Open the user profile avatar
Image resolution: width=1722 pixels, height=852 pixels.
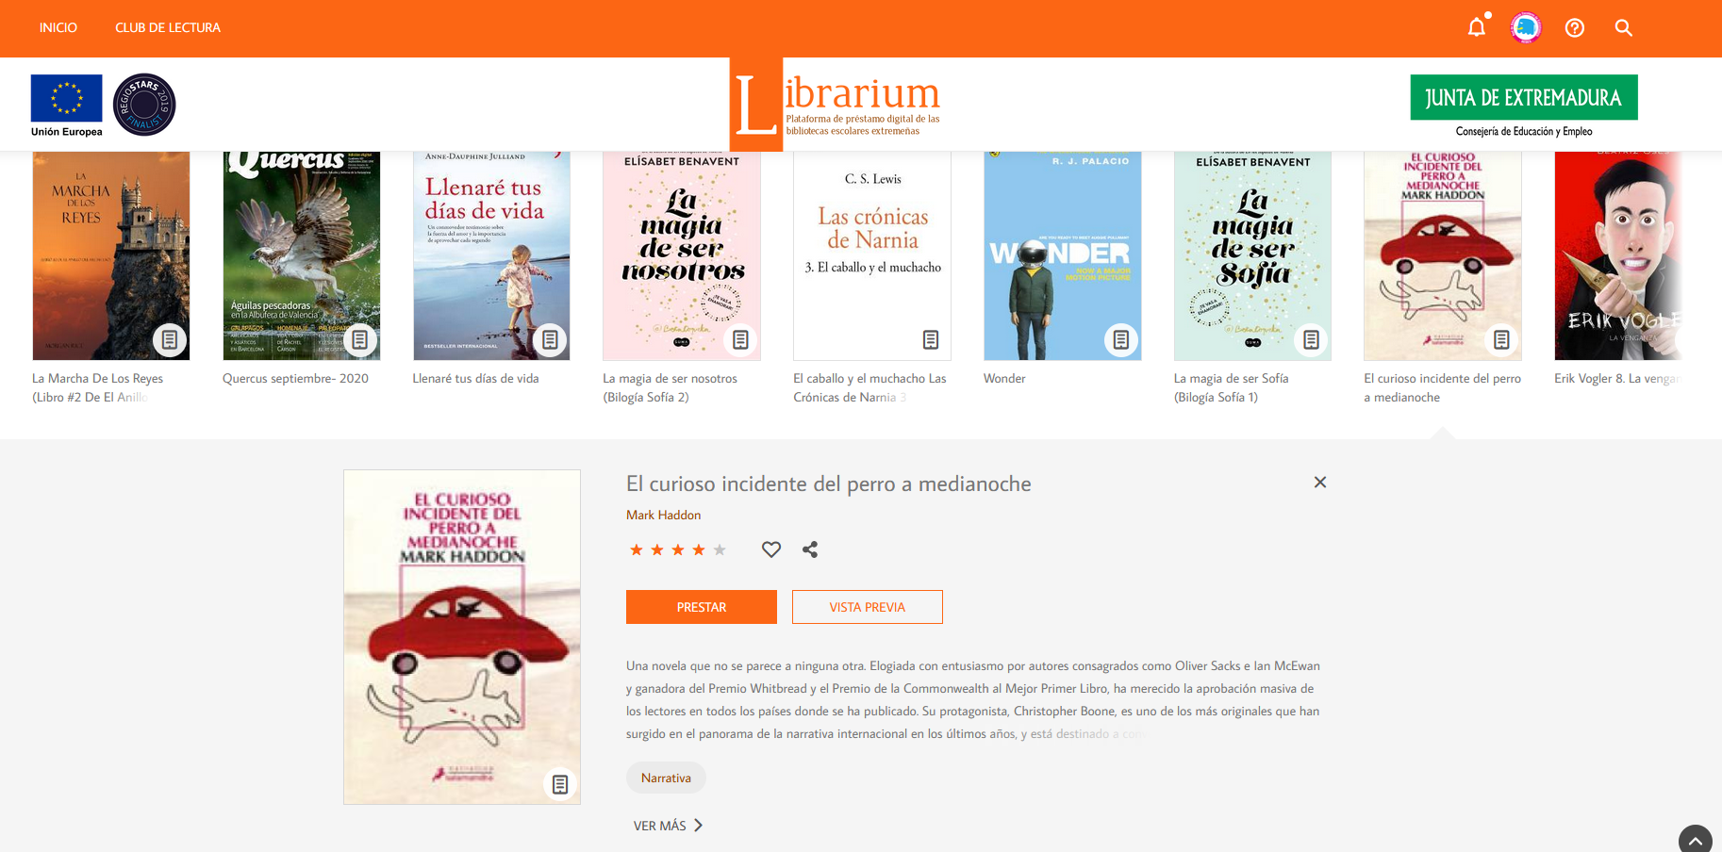[x=1526, y=27]
